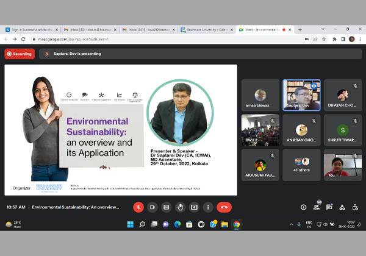366x256 pixels.
Task: Open the meeting details info icon
Action: (303, 207)
